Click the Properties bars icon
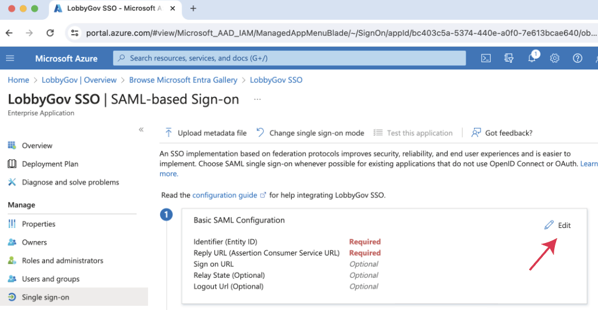This screenshot has height=310, width=598. coord(12,224)
